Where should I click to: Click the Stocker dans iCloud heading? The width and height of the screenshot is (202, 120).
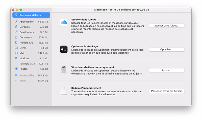point(84,20)
